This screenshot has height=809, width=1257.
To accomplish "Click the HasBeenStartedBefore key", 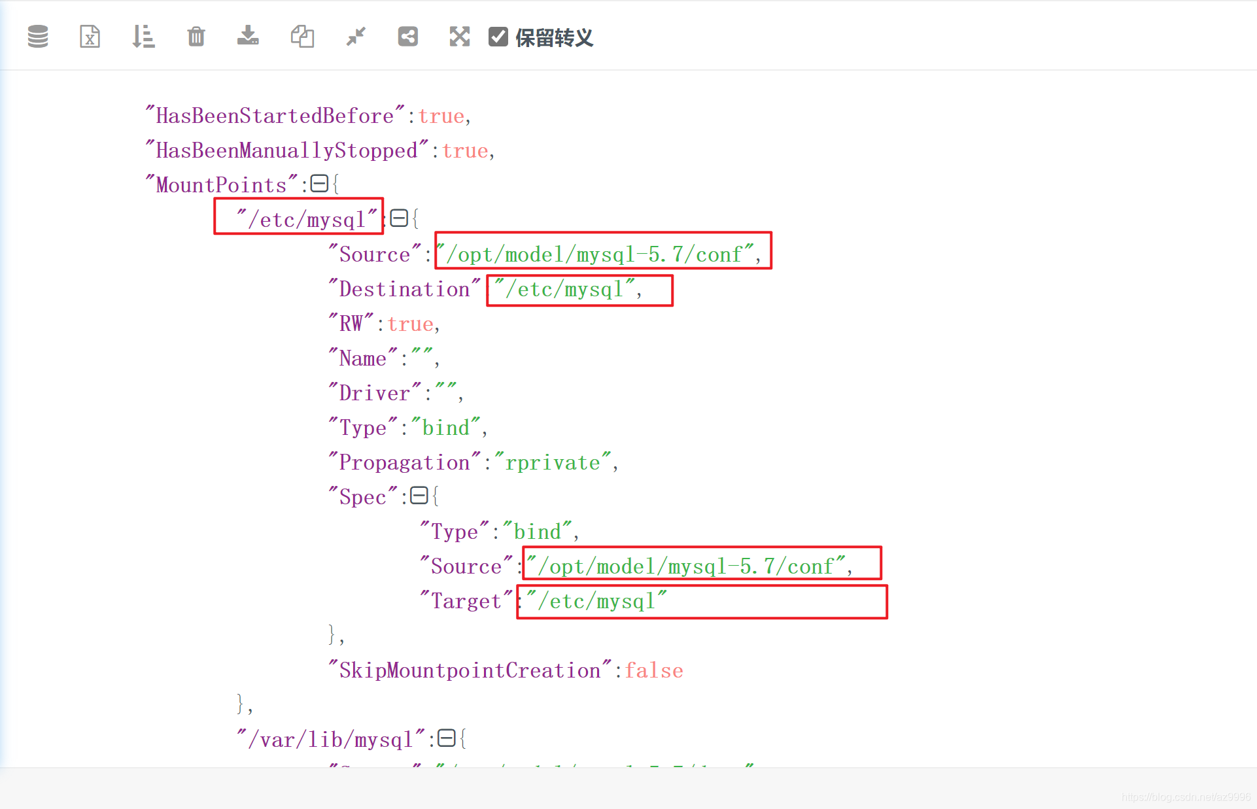I will (x=275, y=116).
